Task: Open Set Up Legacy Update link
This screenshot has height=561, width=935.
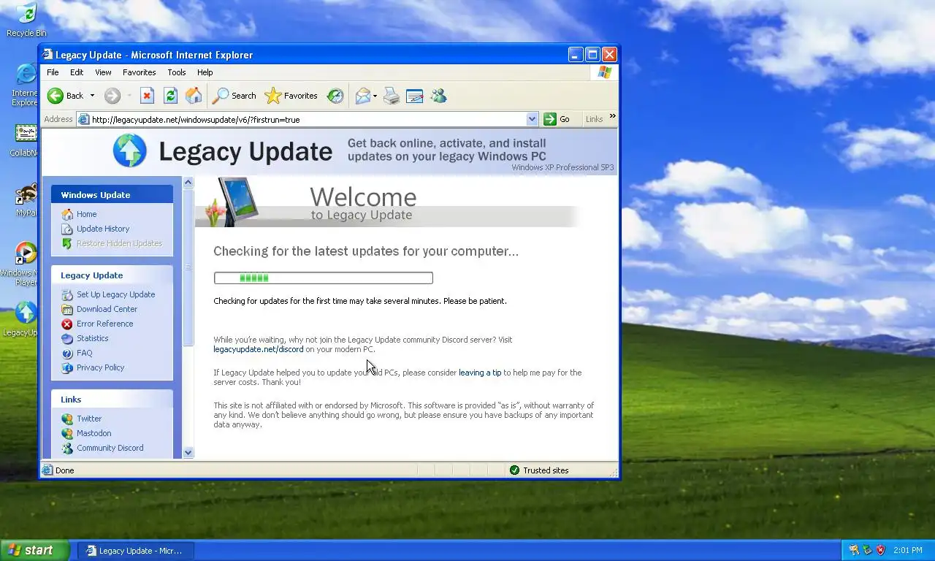Action: [x=115, y=294]
